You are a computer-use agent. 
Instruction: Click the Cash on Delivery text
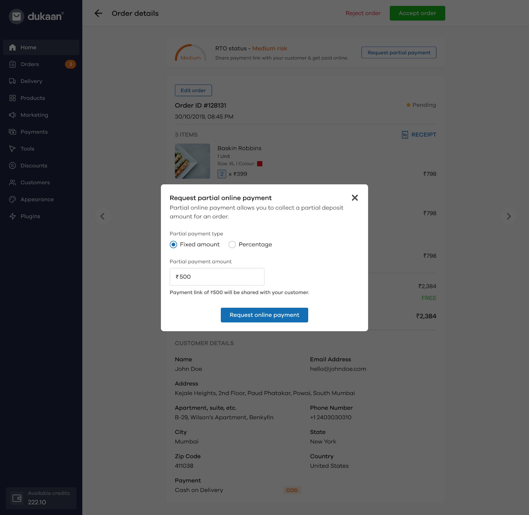pyautogui.click(x=199, y=490)
